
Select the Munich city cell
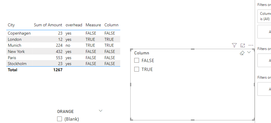click(x=14, y=45)
